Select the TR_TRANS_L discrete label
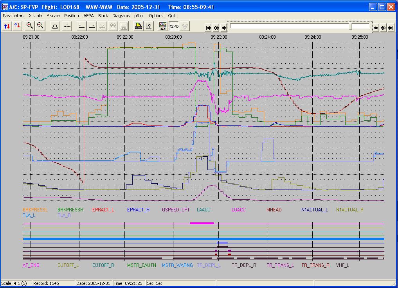Image resolution: width=398 pixels, height=288 pixels. click(x=280, y=265)
